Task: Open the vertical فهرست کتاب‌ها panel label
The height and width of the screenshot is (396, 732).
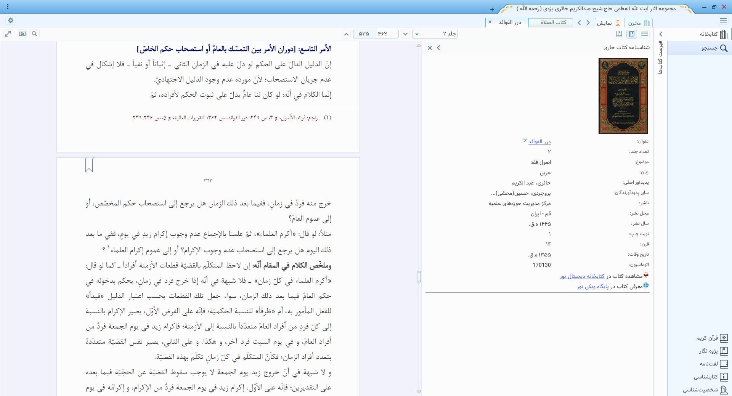Action: [660, 58]
